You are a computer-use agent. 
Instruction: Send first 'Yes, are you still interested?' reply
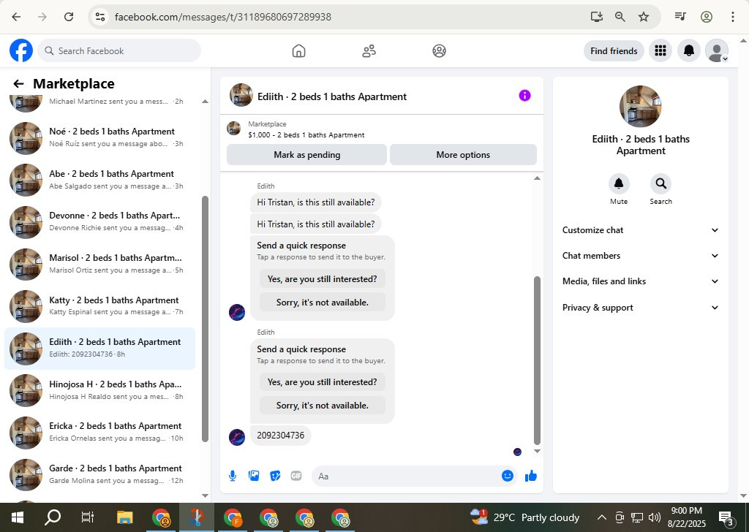tap(322, 279)
